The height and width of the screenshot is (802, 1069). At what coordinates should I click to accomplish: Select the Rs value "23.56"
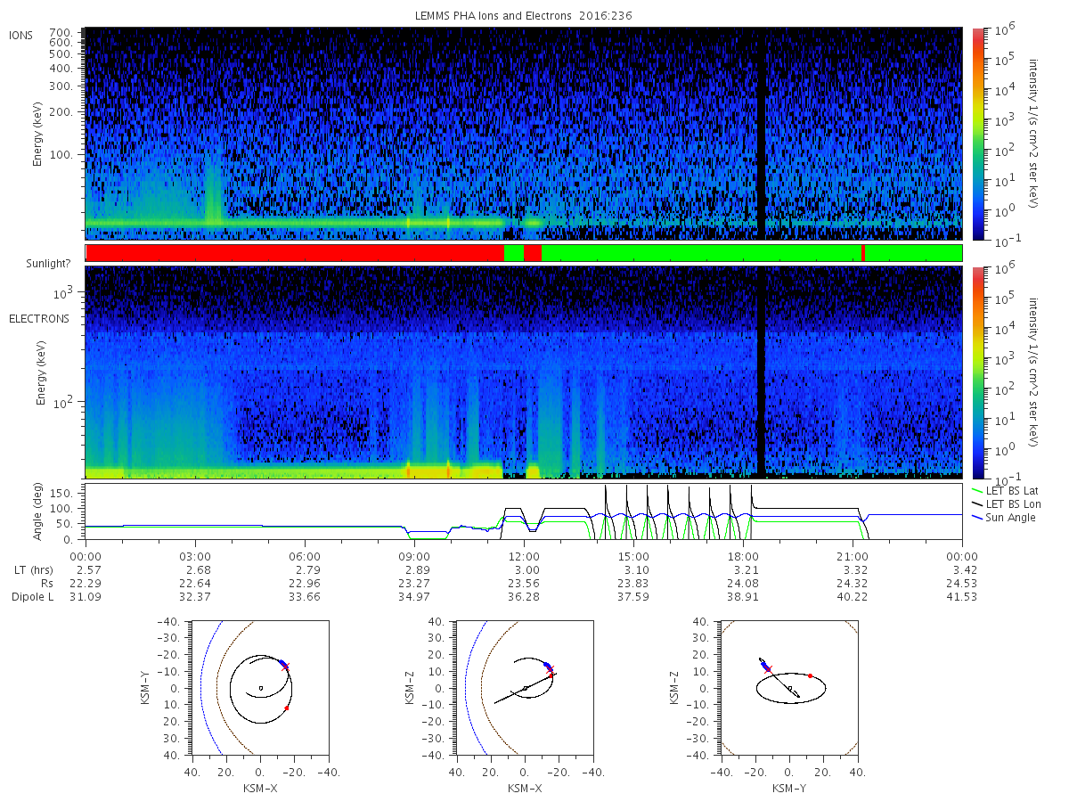[524, 583]
